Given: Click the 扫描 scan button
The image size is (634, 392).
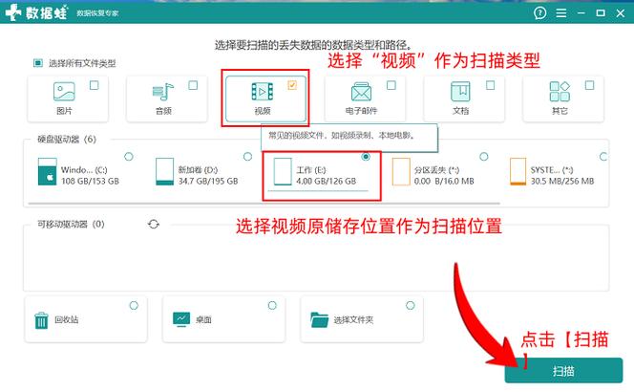Looking at the screenshot, I should point(563,371).
